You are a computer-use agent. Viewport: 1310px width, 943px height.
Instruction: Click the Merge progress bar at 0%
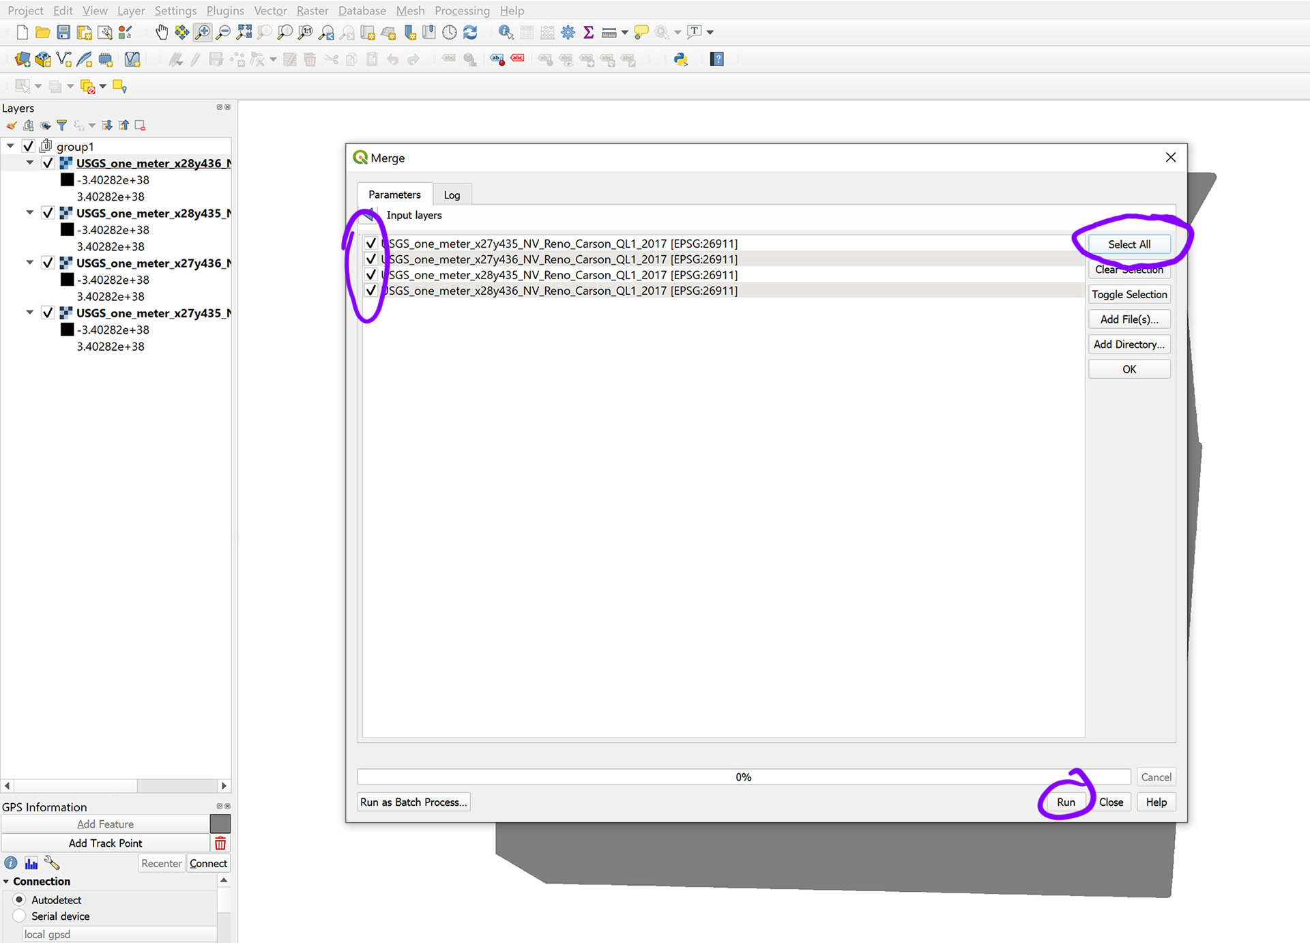744,777
